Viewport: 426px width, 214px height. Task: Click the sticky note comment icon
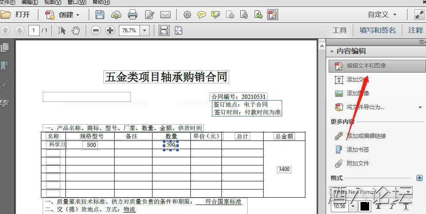[x=201, y=15]
